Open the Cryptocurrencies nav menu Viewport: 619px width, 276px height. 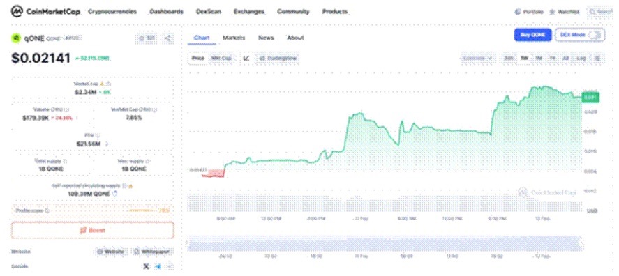pyautogui.click(x=112, y=12)
